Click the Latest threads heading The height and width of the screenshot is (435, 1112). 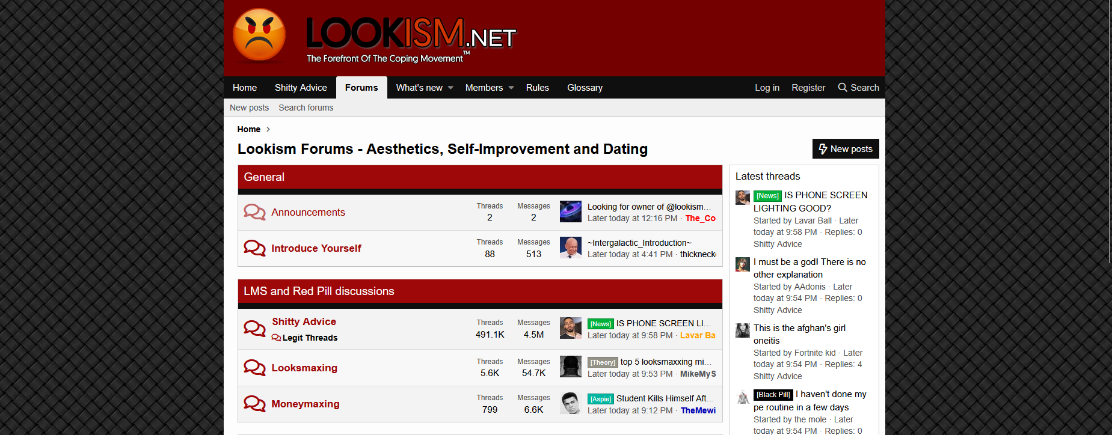[x=767, y=176]
